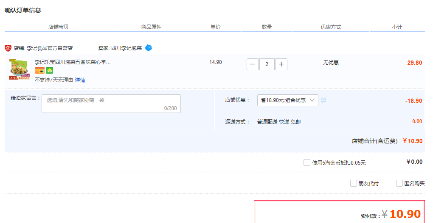The height and width of the screenshot is (223, 433).
Task: Click the 单价 column header
Action: click(215, 27)
